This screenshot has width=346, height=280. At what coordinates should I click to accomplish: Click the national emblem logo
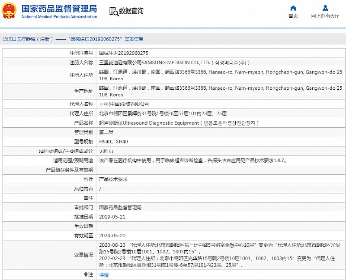(10, 11)
